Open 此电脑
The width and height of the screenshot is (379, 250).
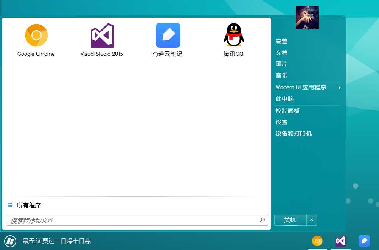tap(285, 99)
